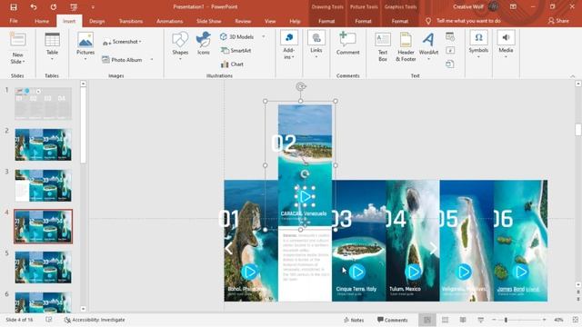Image resolution: width=582 pixels, height=327 pixels.
Task: Expand the 3D Models dropdown arrow
Action: click(264, 36)
